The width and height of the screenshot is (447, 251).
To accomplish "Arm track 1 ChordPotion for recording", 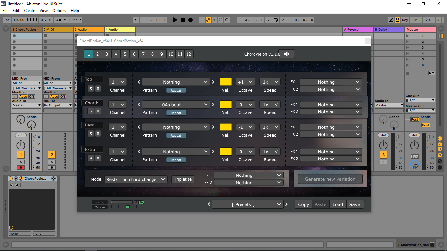I will 21,168.
